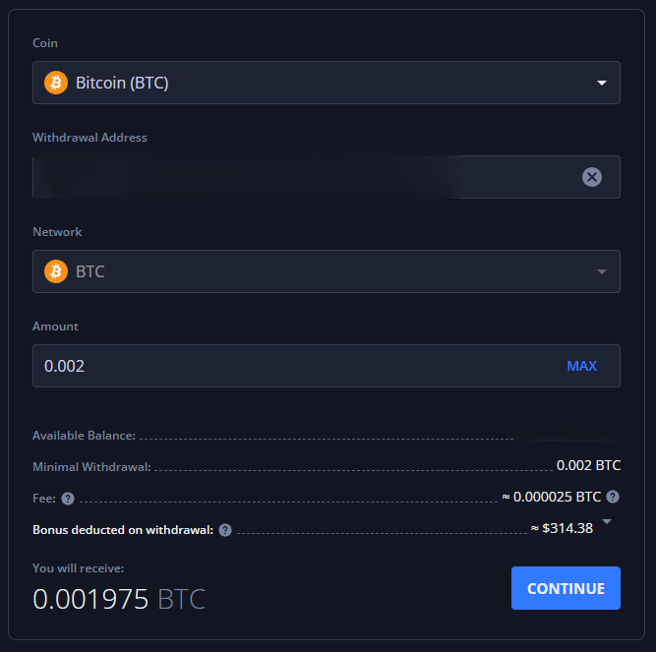Click the Bitcoin logo in the Network selector
The image size is (656, 652).
(x=56, y=271)
